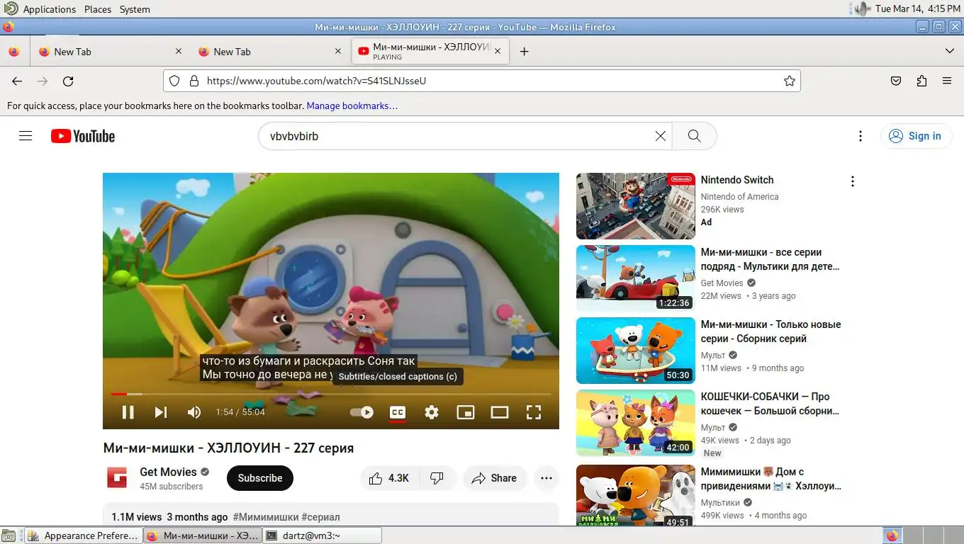Switch to second New Tab
This screenshot has width=964, height=544.
(x=269, y=52)
